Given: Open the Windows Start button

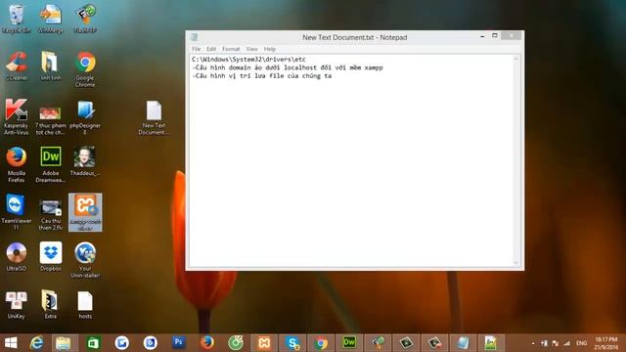Looking at the screenshot, I should 11,343.
